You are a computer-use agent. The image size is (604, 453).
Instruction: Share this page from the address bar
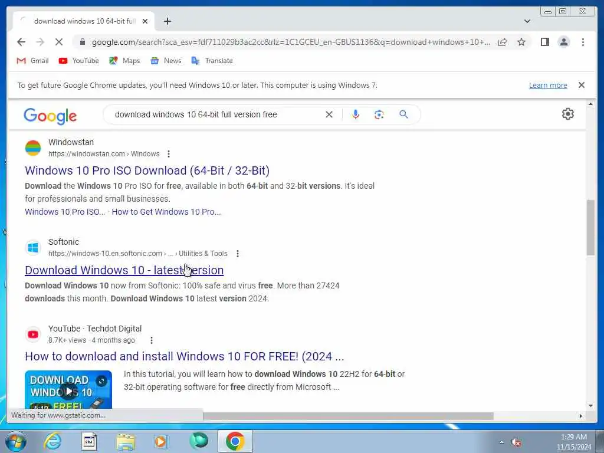point(503,42)
